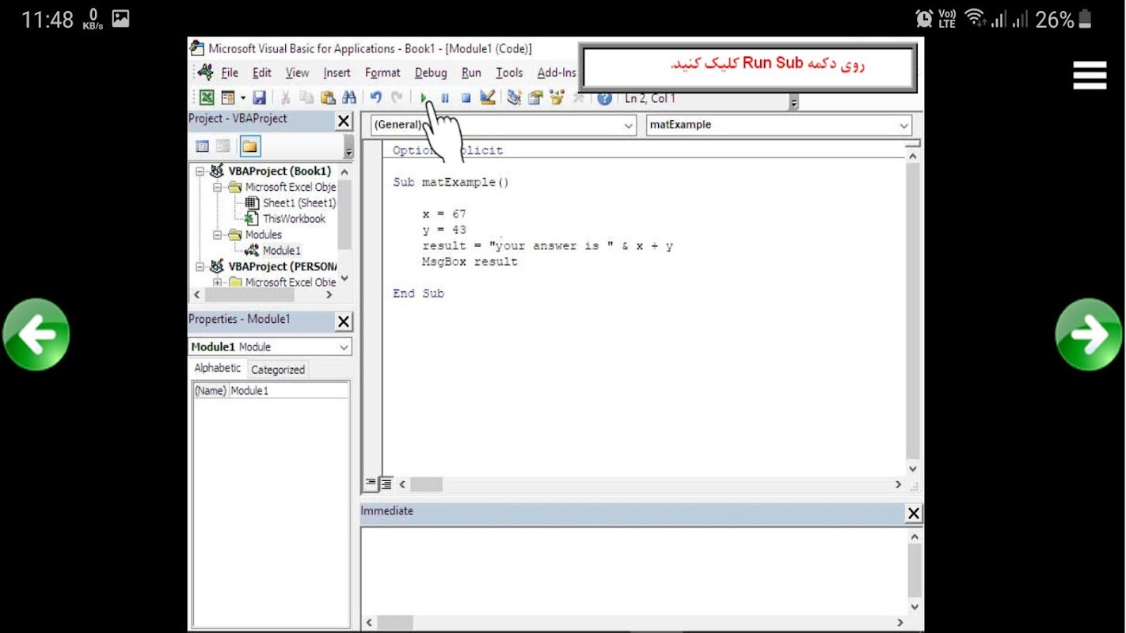Open the Insert UserForm dropdown arrow
Screen dimensions: 1126x633
tap(242, 98)
